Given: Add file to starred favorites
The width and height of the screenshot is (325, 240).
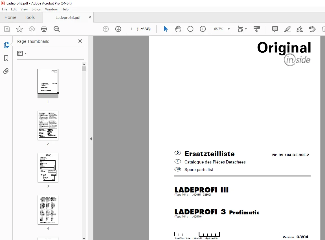Looking at the screenshot, I should pos(19,29).
